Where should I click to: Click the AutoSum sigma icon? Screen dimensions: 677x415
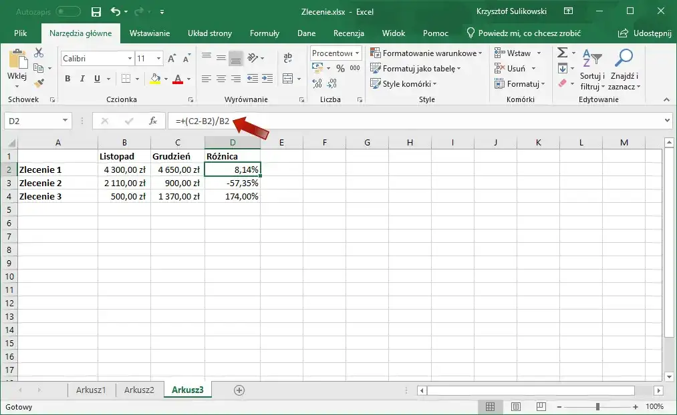(562, 53)
